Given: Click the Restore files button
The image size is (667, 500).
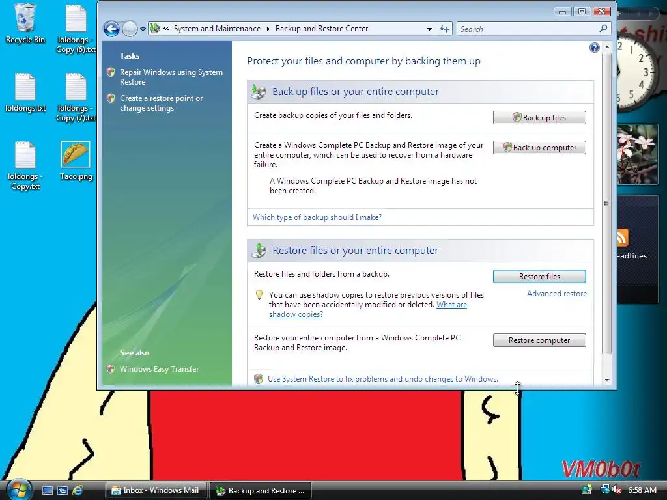Looking at the screenshot, I should 539,276.
